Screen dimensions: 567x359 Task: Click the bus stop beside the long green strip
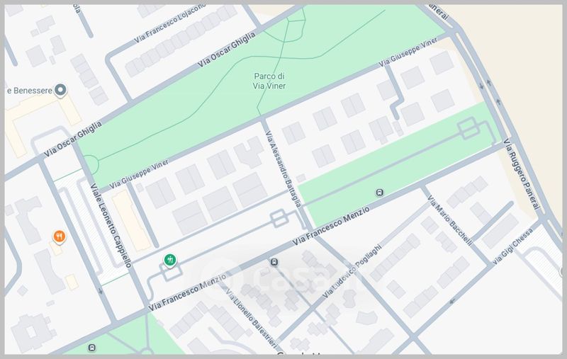click(380, 192)
